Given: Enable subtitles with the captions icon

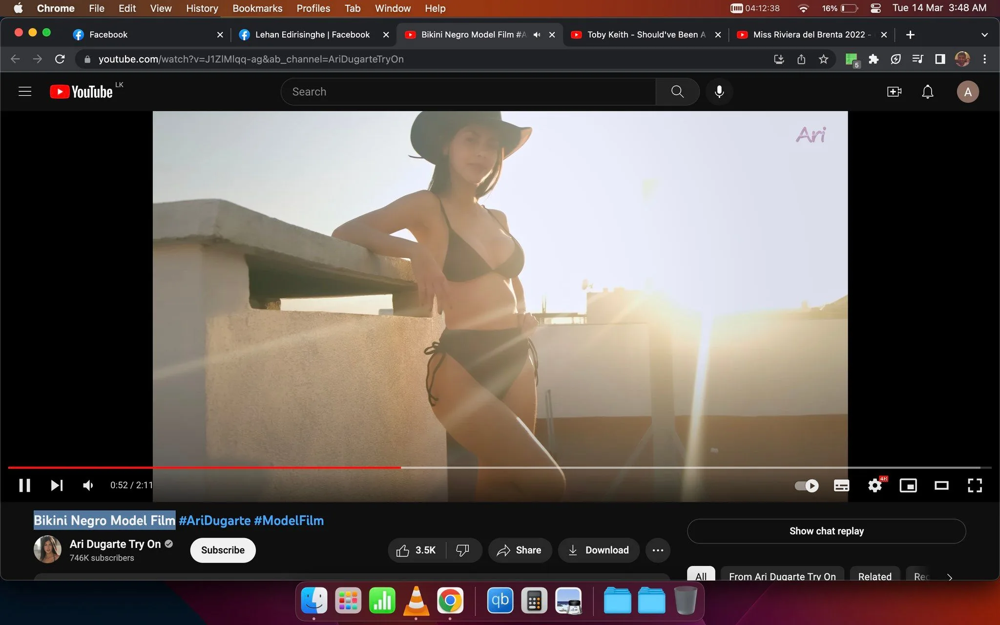Looking at the screenshot, I should (x=841, y=485).
